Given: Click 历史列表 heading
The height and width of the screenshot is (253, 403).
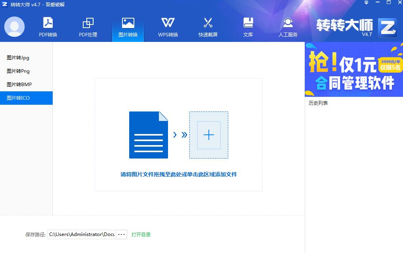Looking at the screenshot, I should click(318, 103).
